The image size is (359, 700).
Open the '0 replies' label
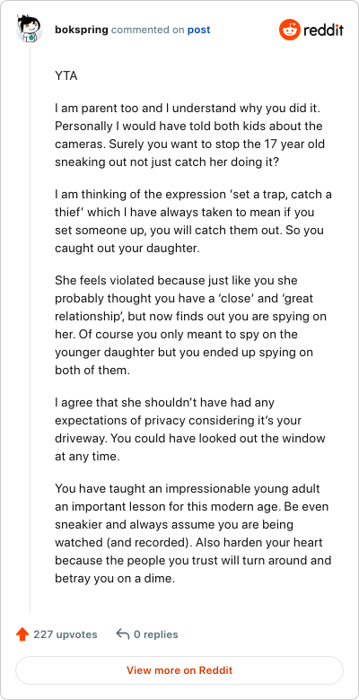[x=156, y=634]
